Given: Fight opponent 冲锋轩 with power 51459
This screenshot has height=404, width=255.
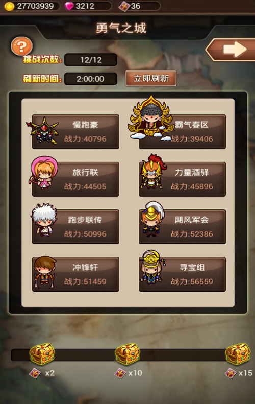Looking at the screenshot, I should coord(75,274).
